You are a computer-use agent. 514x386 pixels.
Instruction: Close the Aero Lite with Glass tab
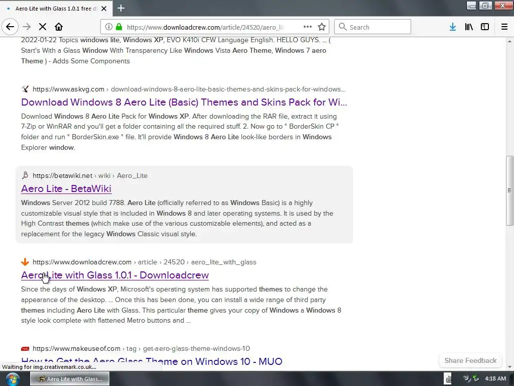click(x=104, y=9)
